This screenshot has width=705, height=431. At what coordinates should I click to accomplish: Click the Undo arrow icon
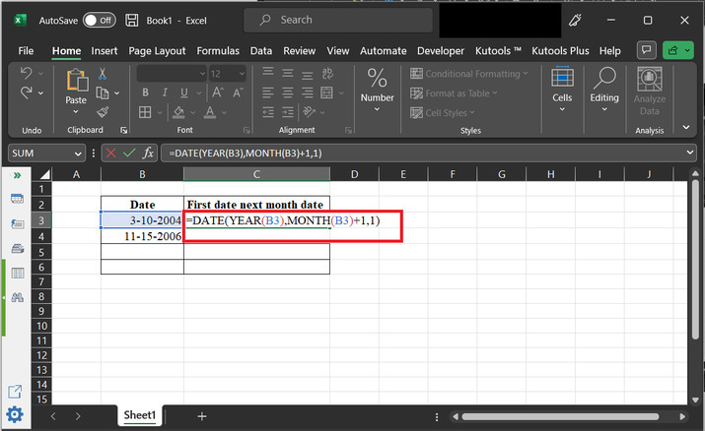pos(25,74)
